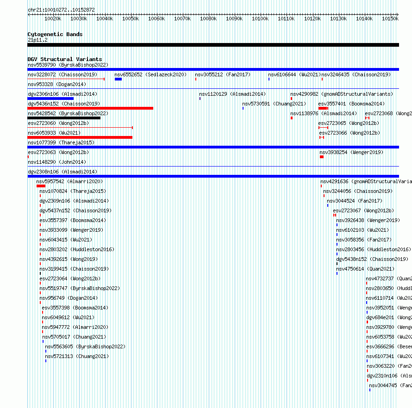412x408 pixels.
Task: Click nsv3058356 (Fan2017) label
Action: [364, 240]
